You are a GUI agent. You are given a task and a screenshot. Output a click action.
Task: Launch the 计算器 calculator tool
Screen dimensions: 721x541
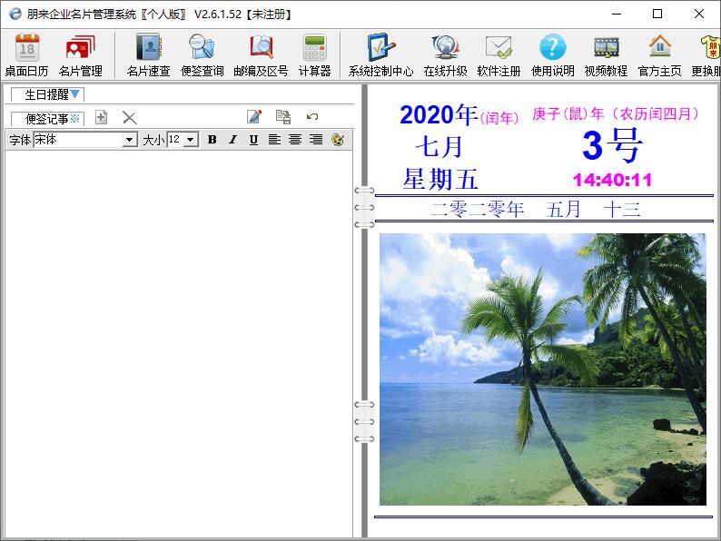(x=315, y=54)
